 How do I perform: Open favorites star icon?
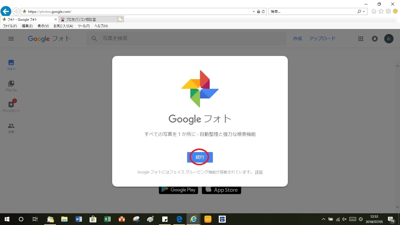[381, 11]
